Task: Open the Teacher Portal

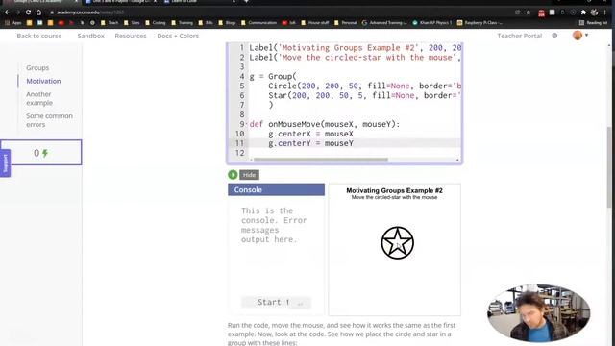Action: pyautogui.click(x=519, y=36)
